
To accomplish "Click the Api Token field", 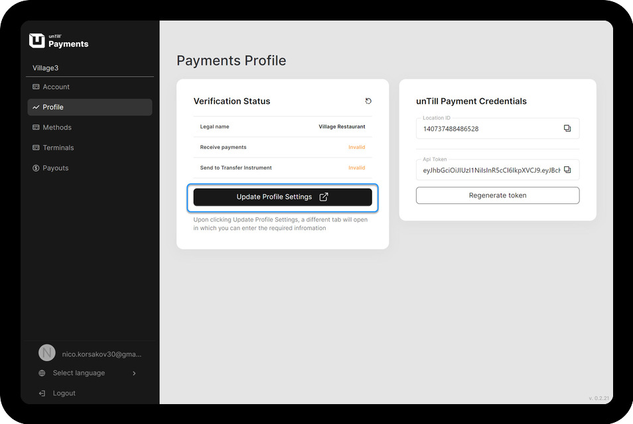I will [x=490, y=170].
